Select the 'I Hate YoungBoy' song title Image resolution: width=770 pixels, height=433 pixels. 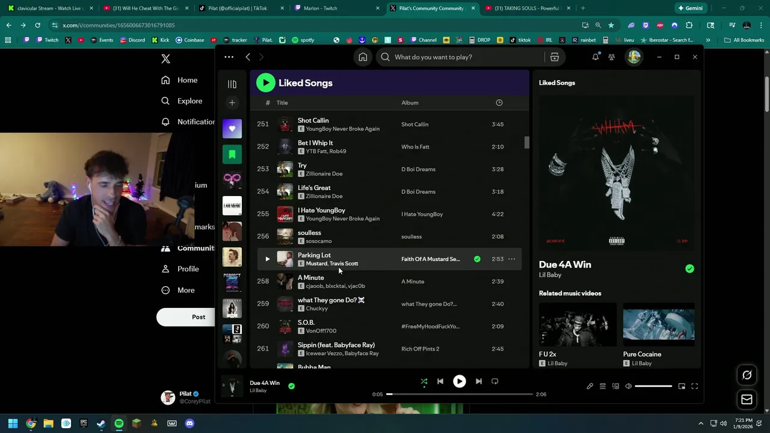coord(321,210)
